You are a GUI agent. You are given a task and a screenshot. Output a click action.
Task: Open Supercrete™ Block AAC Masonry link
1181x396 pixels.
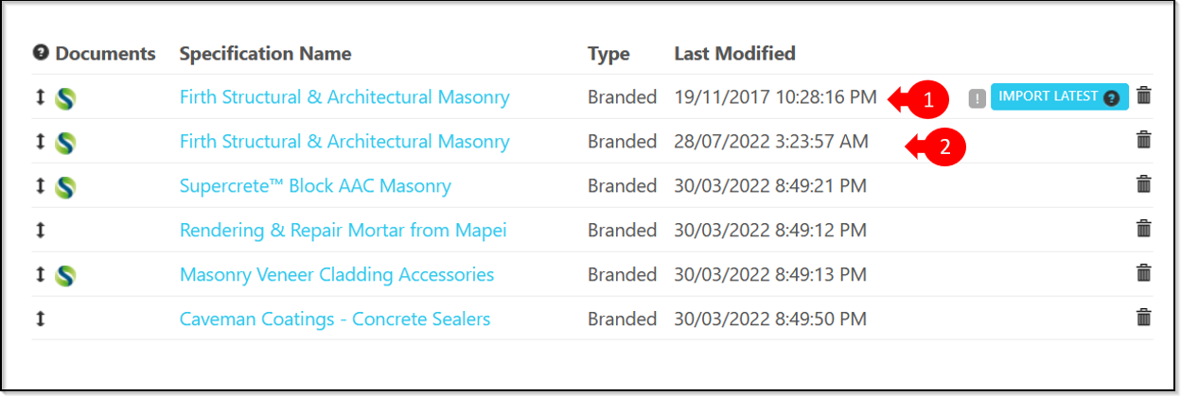pyautogui.click(x=315, y=185)
